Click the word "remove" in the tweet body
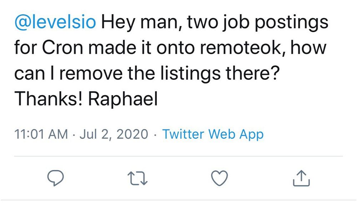Screen dimensions: 357x205 click(x=91, y=73)
